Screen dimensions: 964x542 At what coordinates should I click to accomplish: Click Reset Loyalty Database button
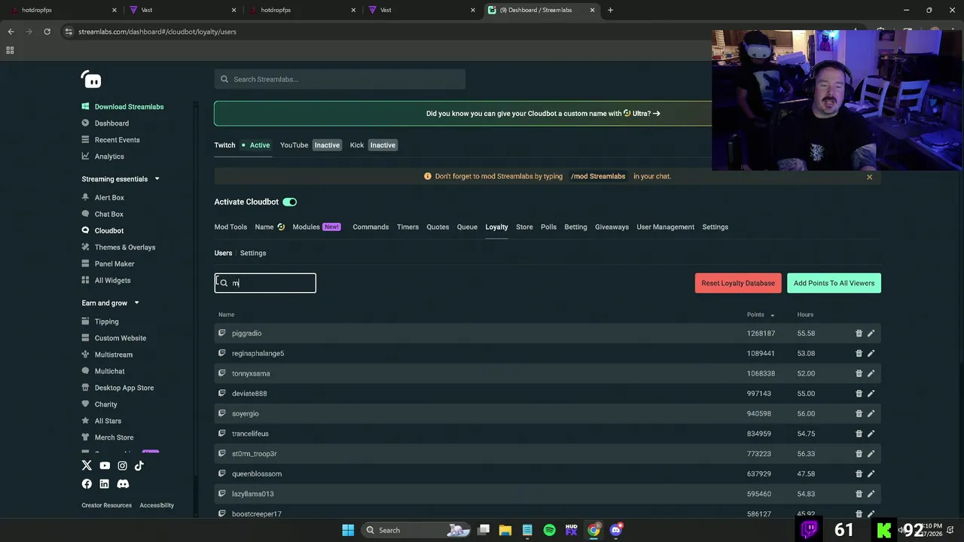(x=738, y=283)
